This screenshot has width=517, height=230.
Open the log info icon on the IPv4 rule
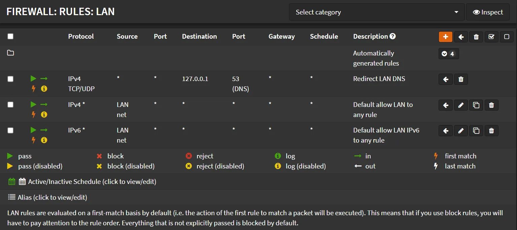coord(44,88)
